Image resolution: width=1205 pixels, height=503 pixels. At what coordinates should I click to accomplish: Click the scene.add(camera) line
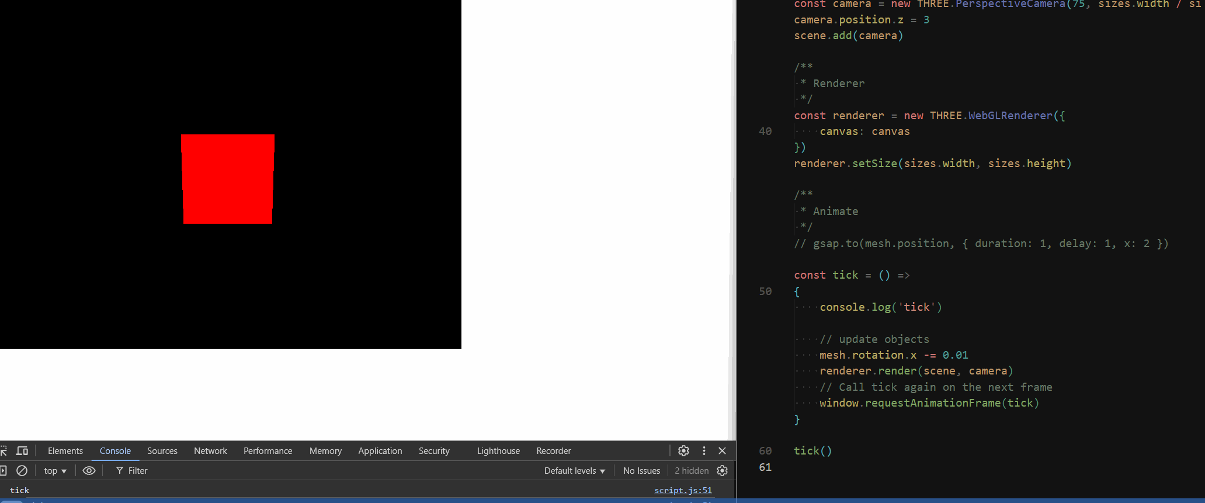pos(848,36)
